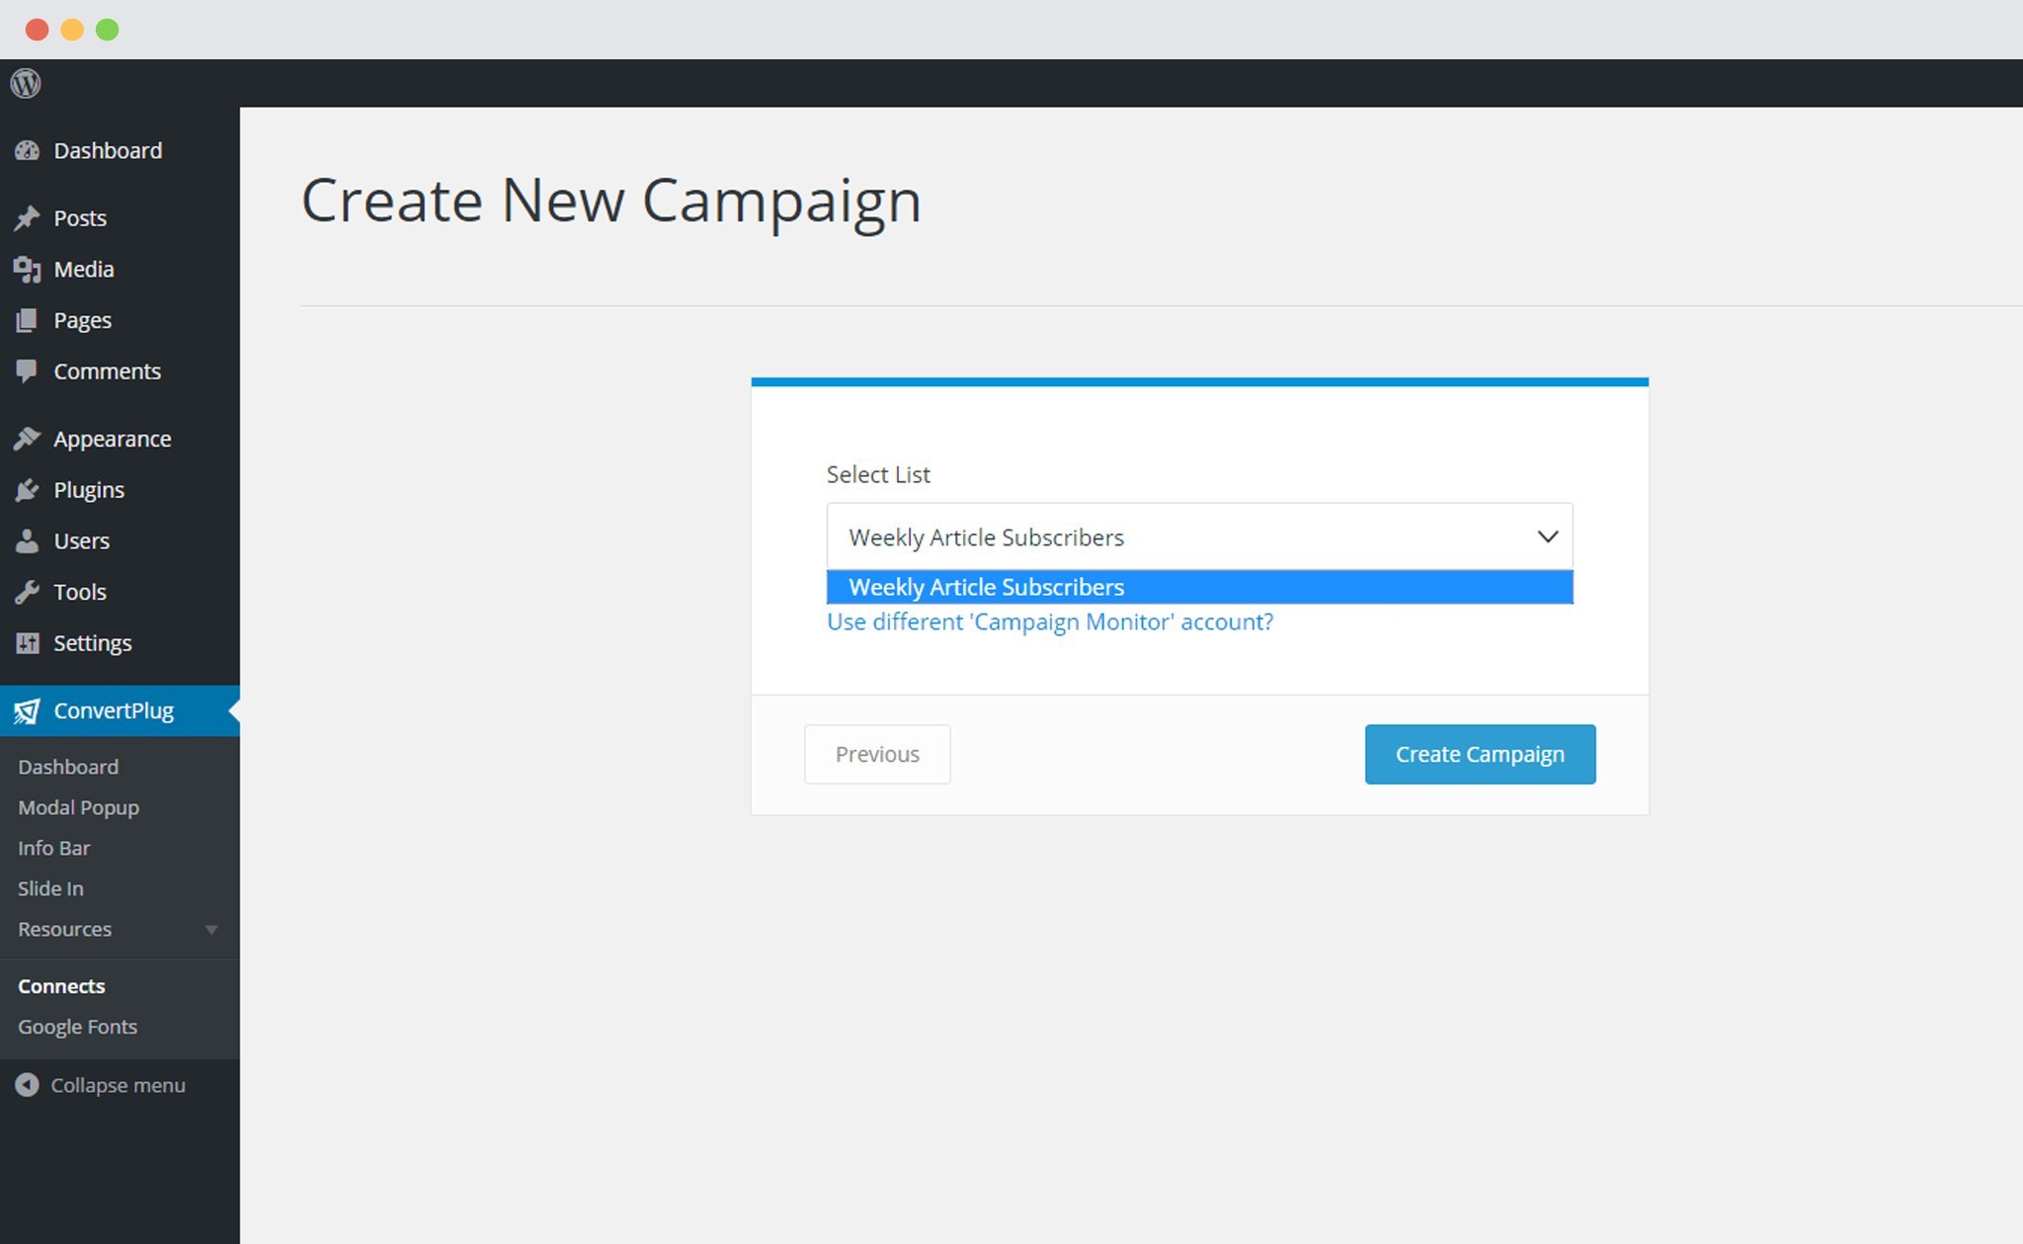
Task: Click the Info Bar menu item
Action: click(52, 848)
